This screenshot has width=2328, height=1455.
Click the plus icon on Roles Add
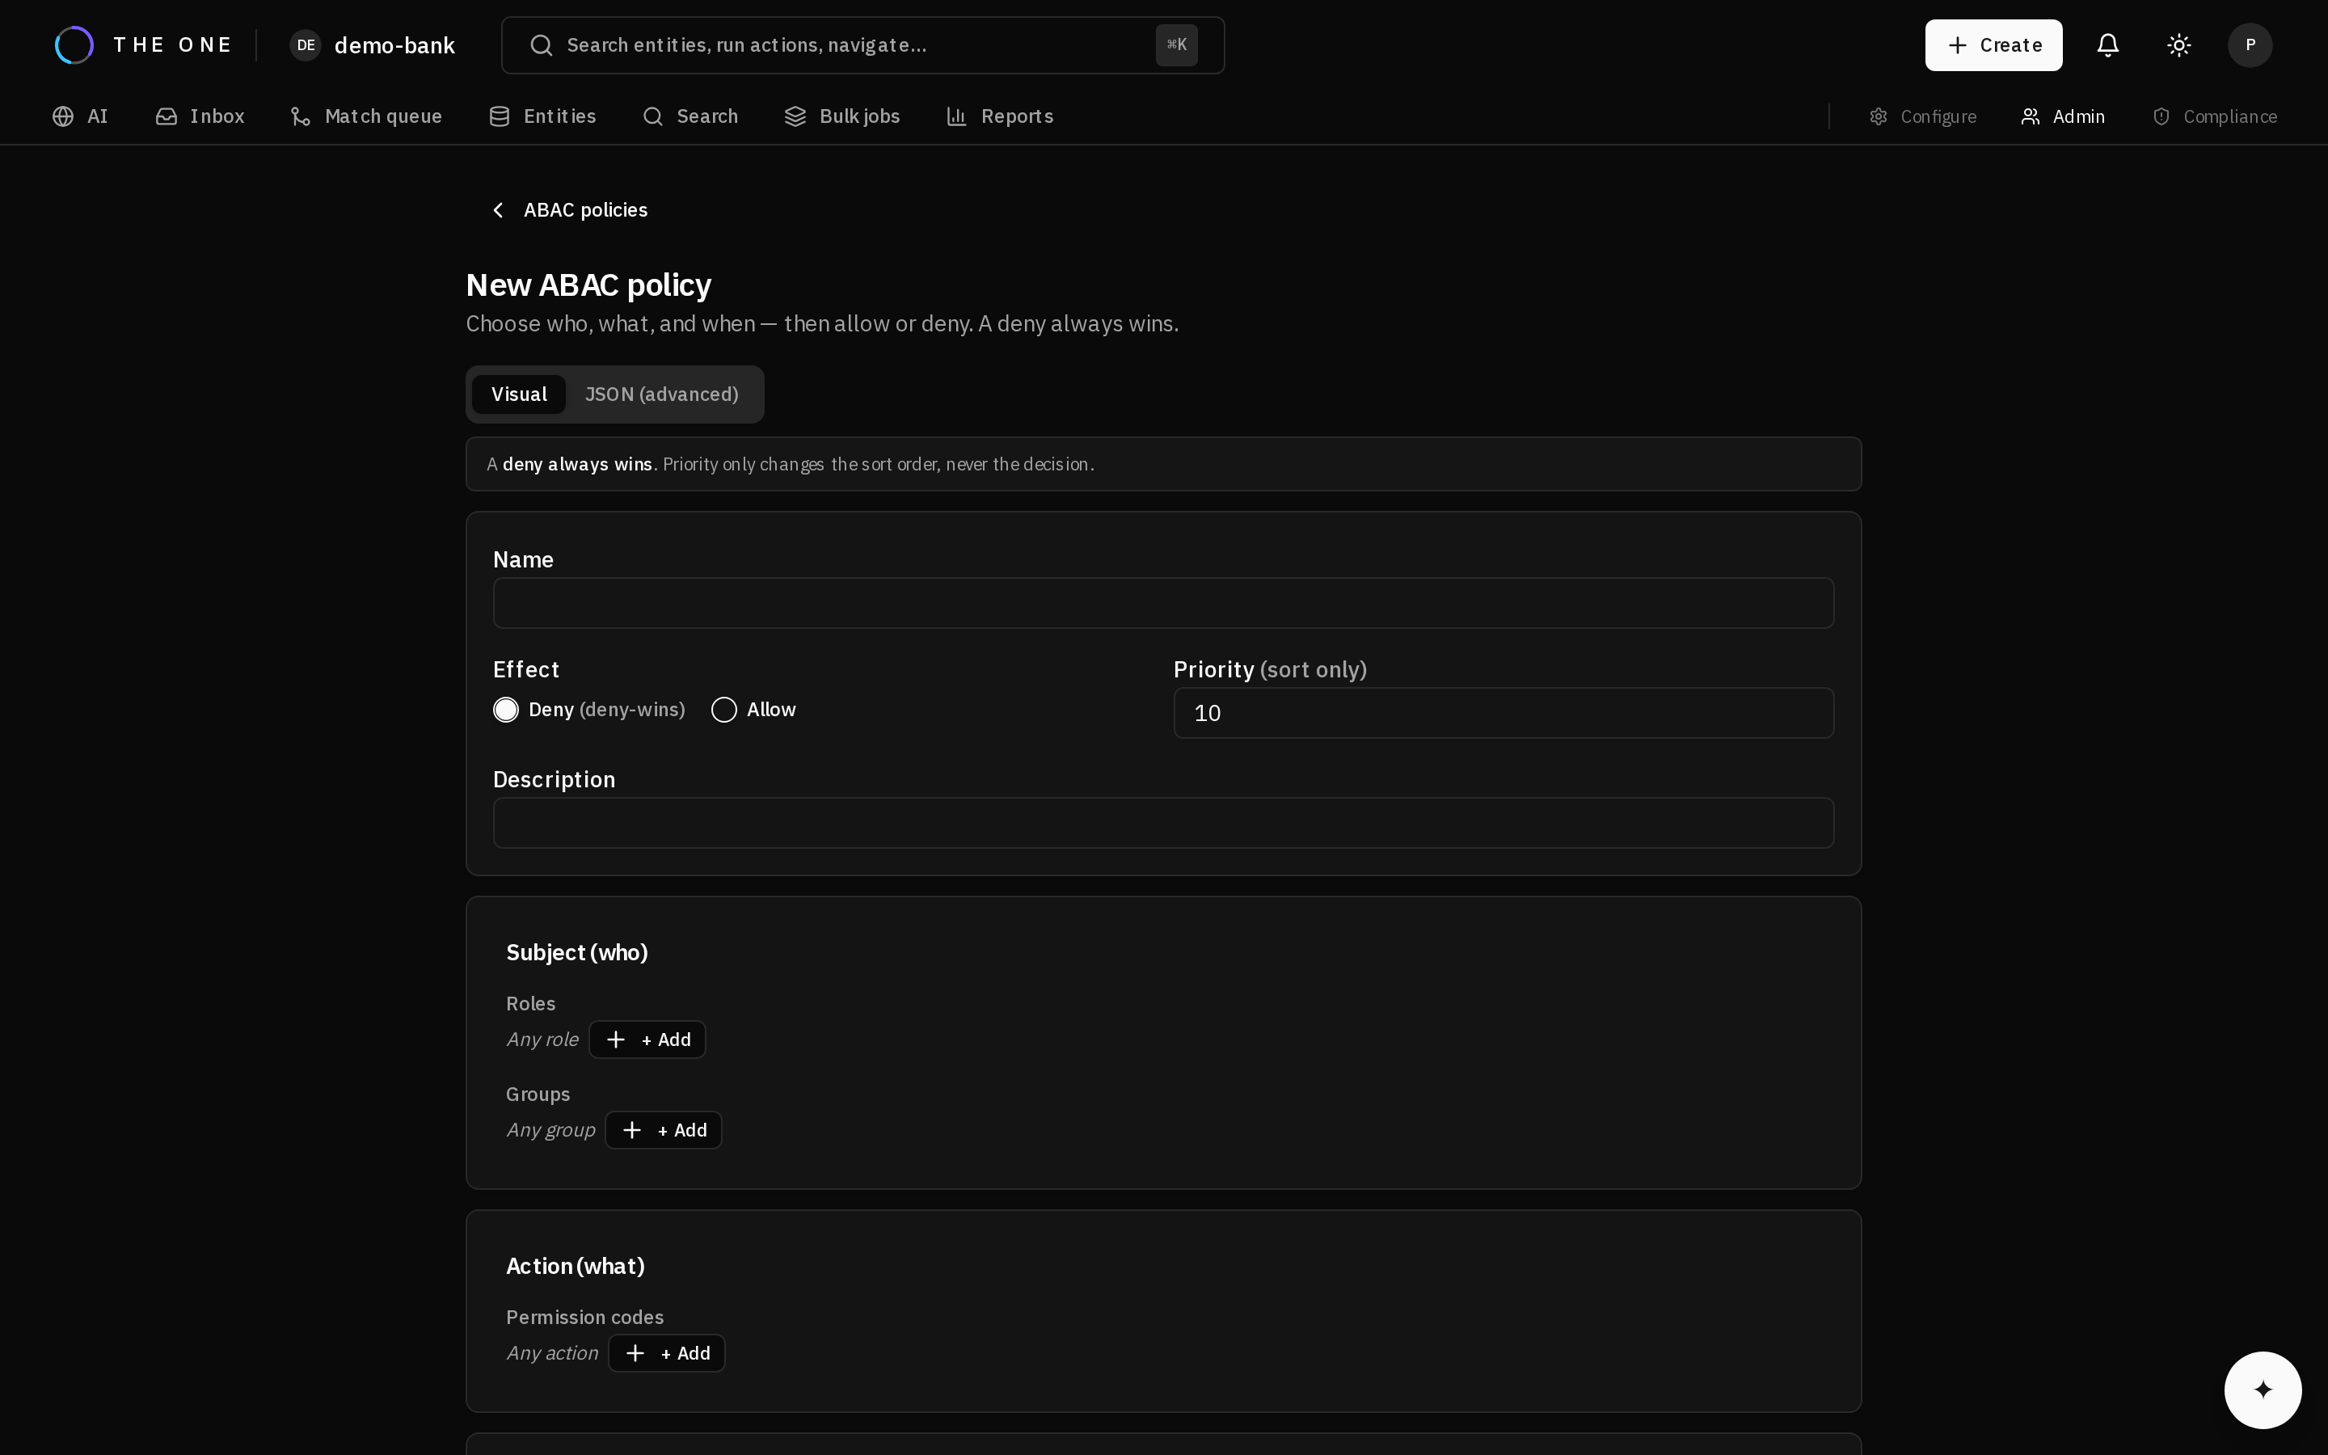617,1040
